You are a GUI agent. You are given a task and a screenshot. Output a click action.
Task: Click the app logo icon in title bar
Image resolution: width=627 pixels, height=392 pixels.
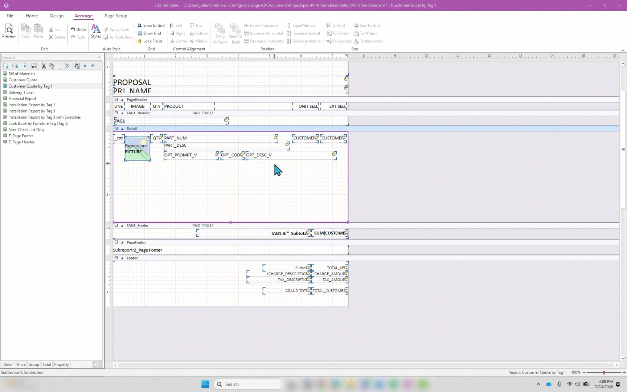coord(6,5)
